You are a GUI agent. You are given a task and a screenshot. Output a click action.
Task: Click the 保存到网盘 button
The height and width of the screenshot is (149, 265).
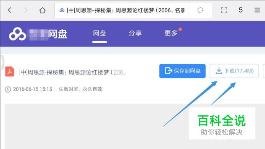(x=182, y=71)
